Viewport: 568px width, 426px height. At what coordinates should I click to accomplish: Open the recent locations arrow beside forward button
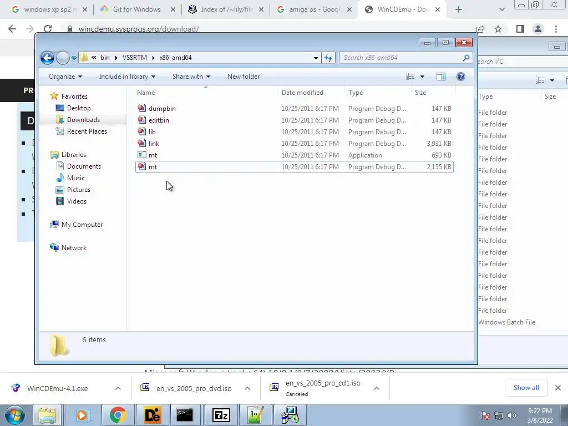74,58
